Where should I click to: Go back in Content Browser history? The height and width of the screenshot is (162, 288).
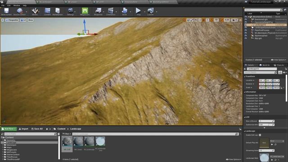[47, 129]
